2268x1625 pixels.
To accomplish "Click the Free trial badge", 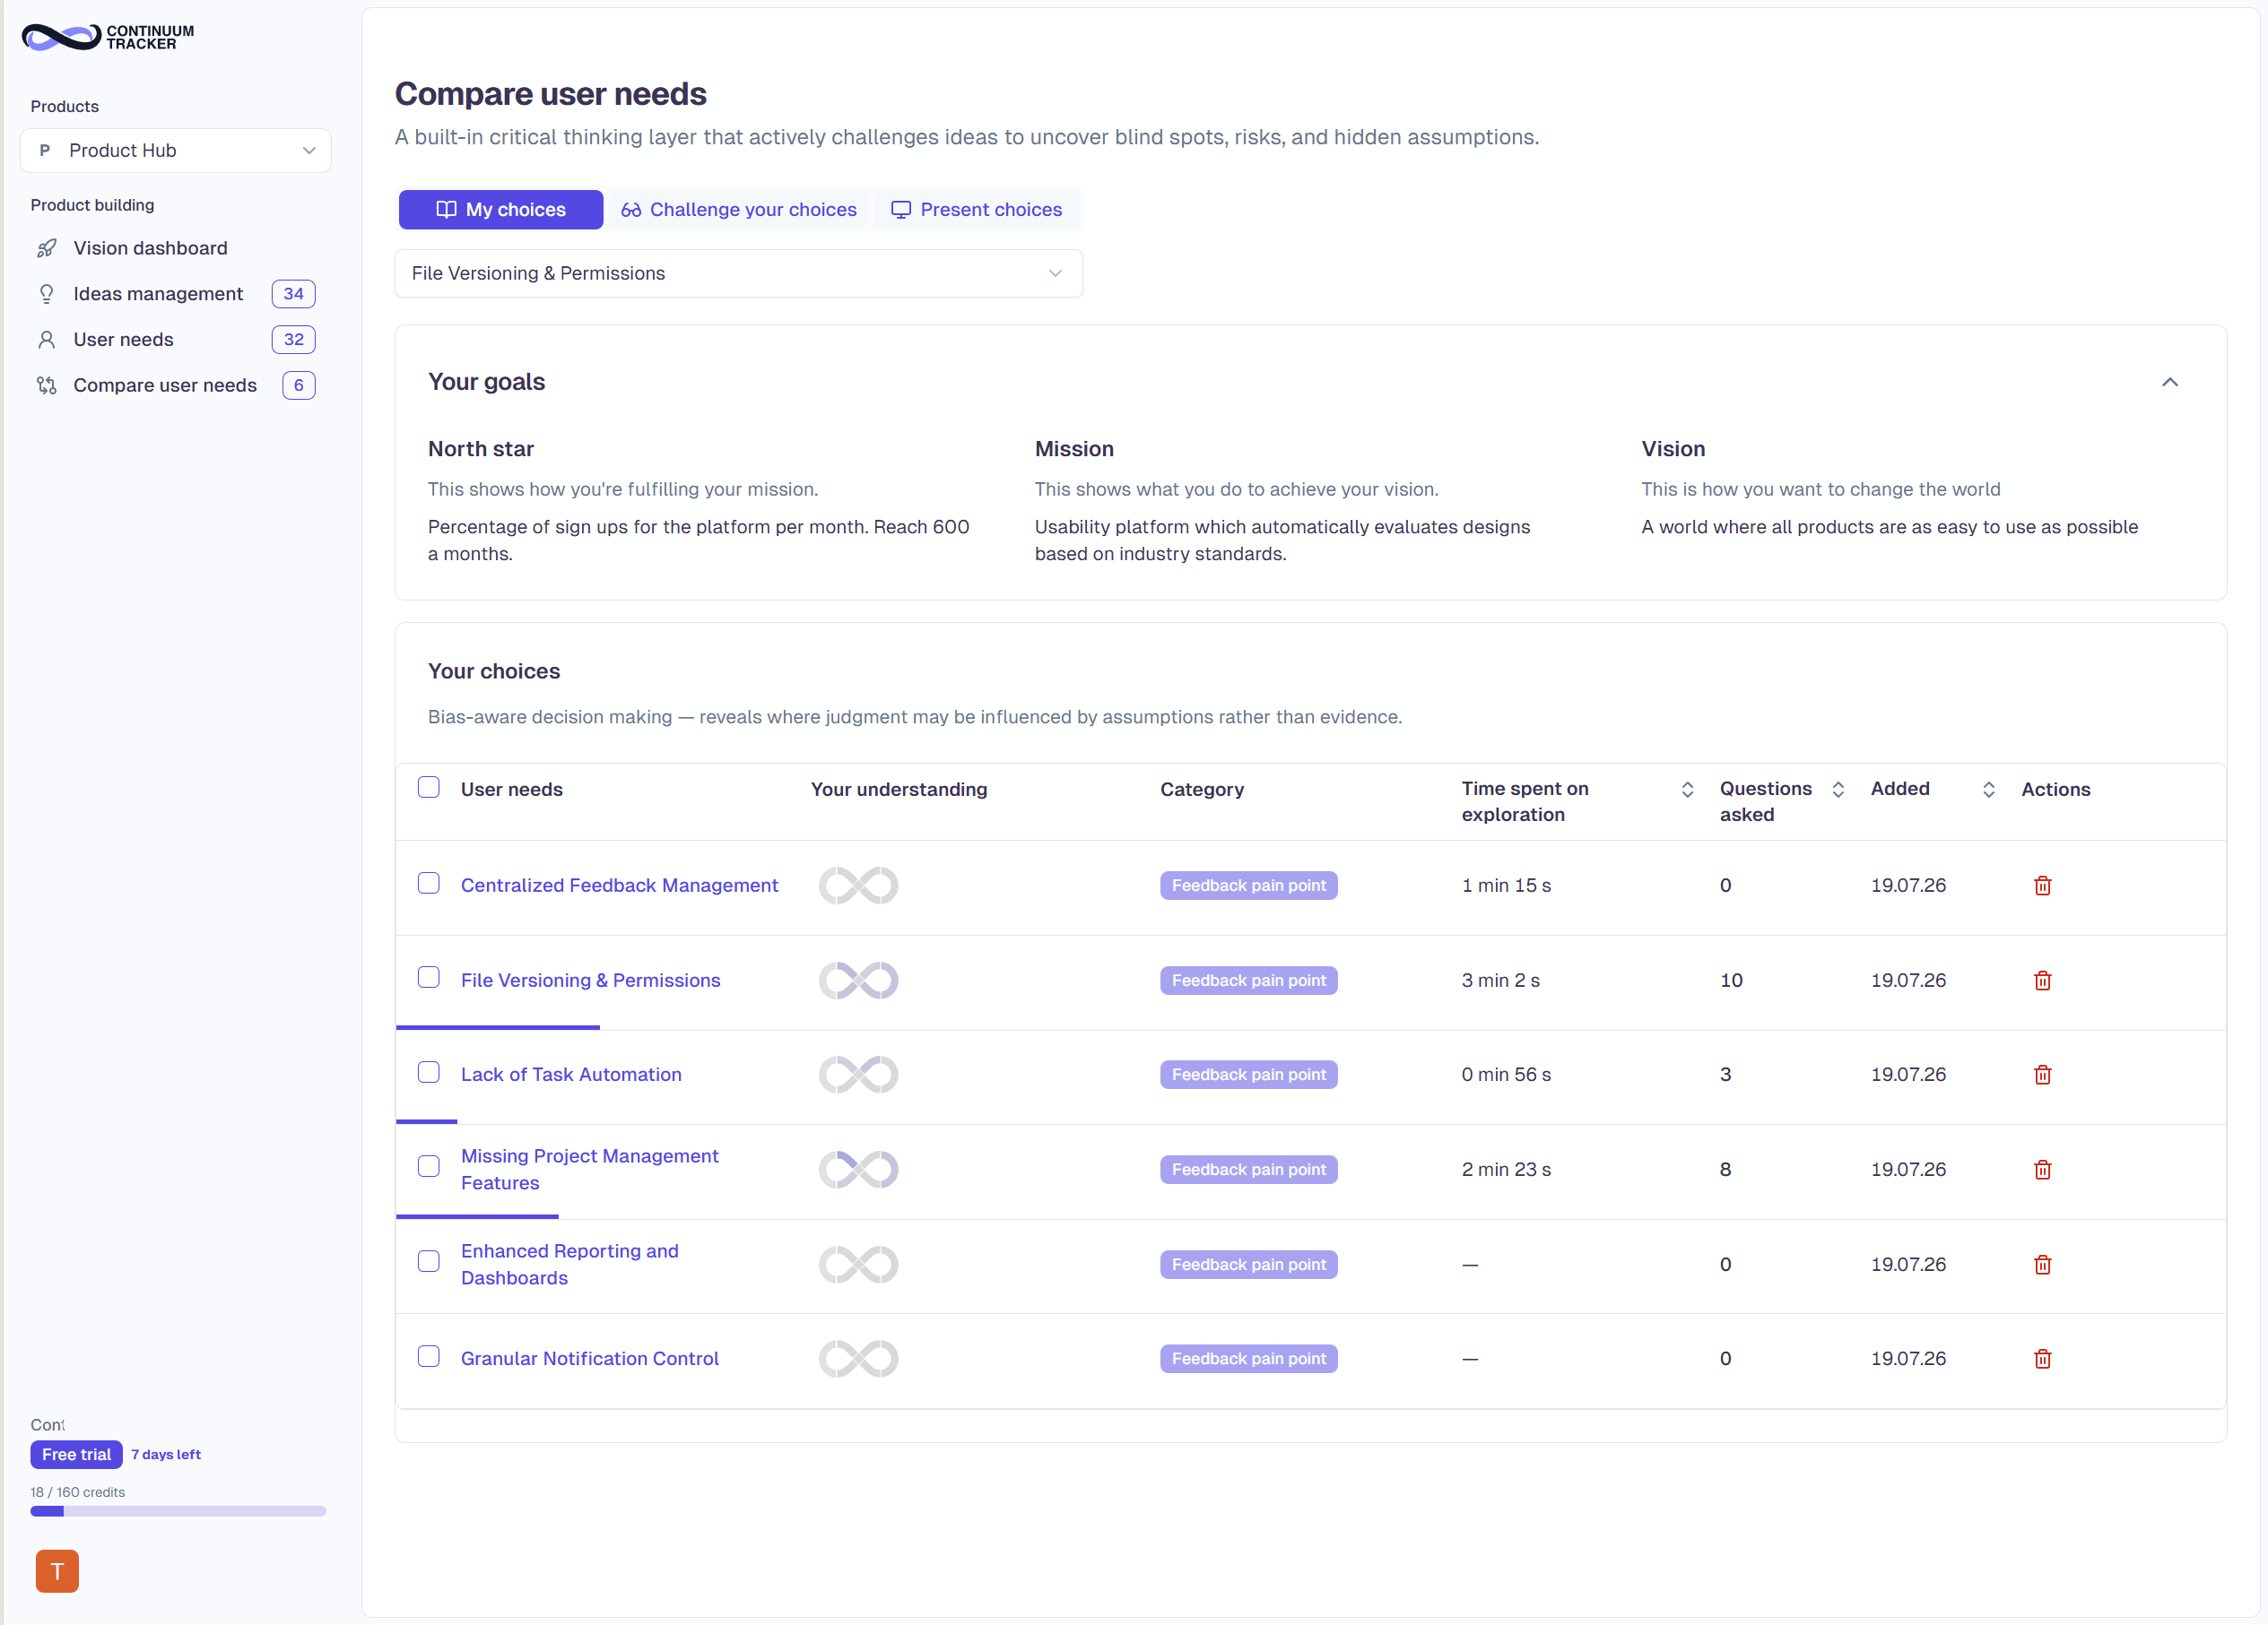I will coord(76,1454).
